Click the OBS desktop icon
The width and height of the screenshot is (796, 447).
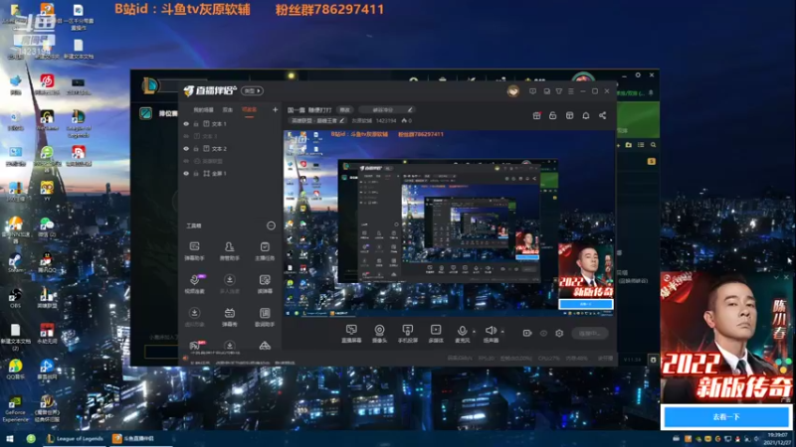15,298
